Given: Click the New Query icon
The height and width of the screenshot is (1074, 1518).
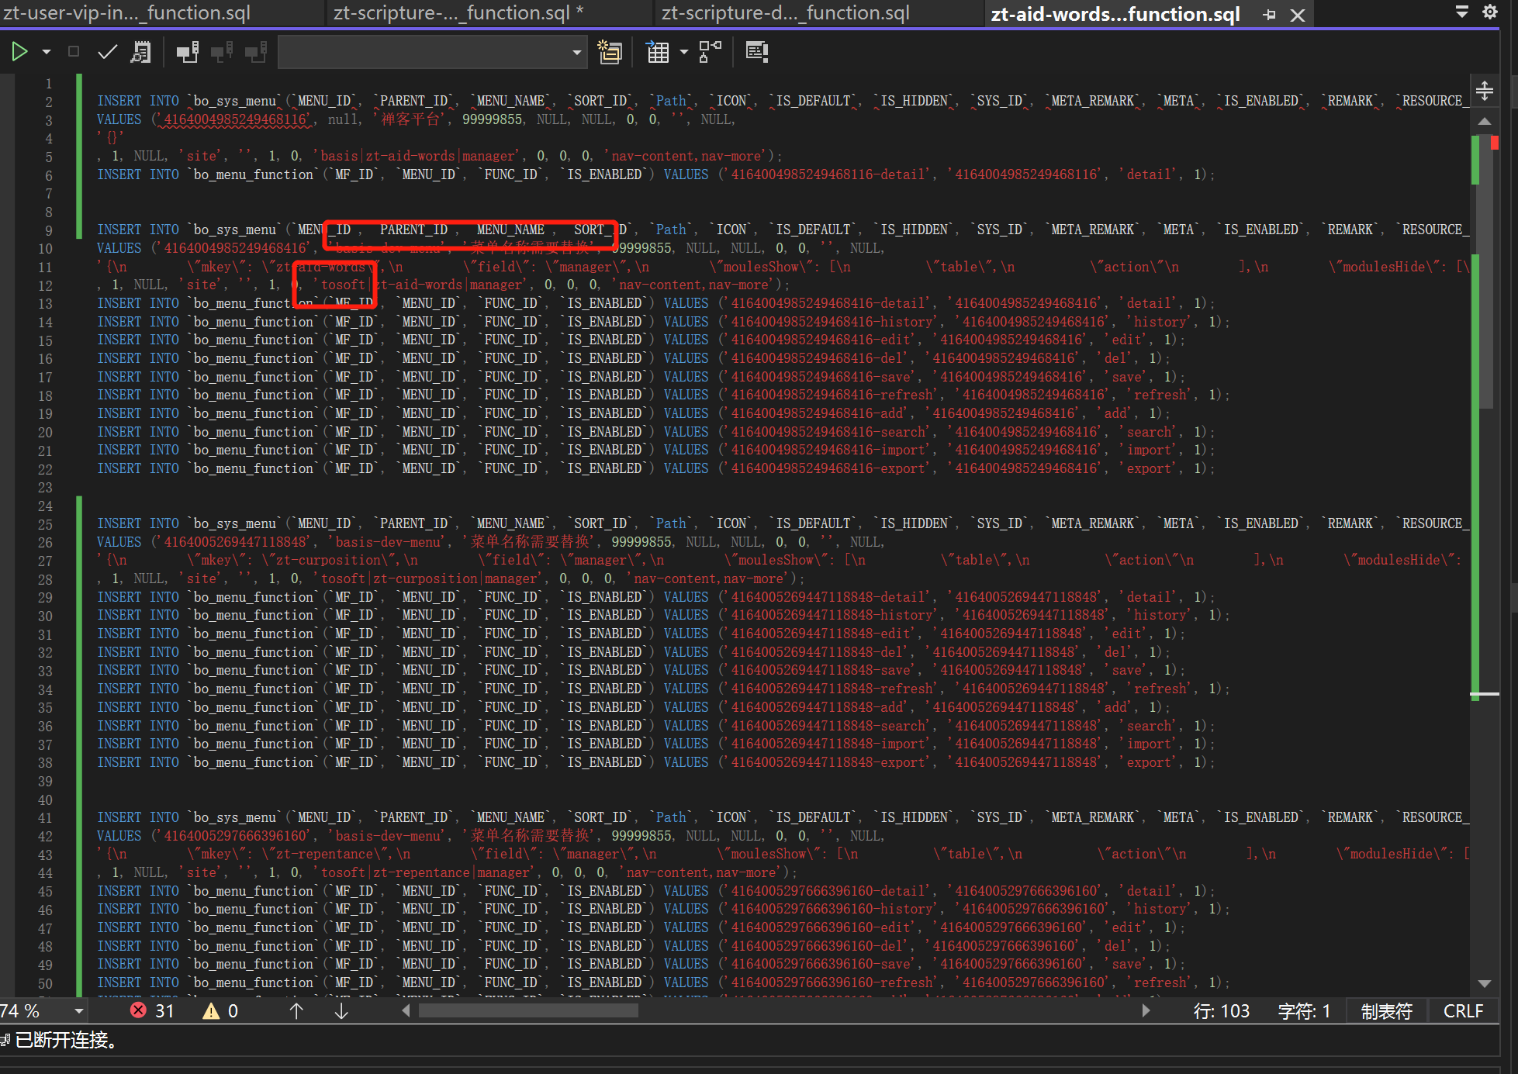Looking at the screenshot, I should point(610,52).
